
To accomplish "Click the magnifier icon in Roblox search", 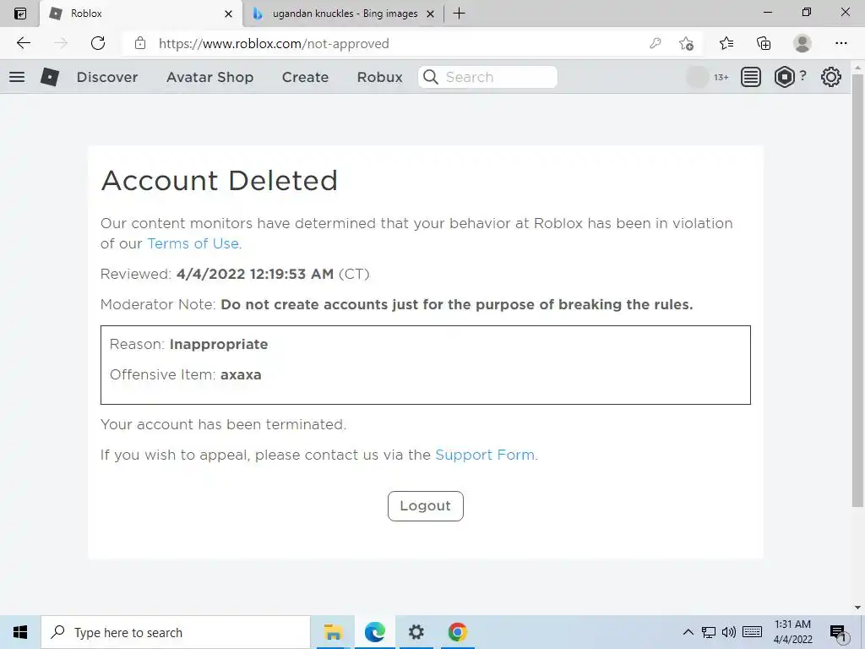I will click(x=431, y=77).
